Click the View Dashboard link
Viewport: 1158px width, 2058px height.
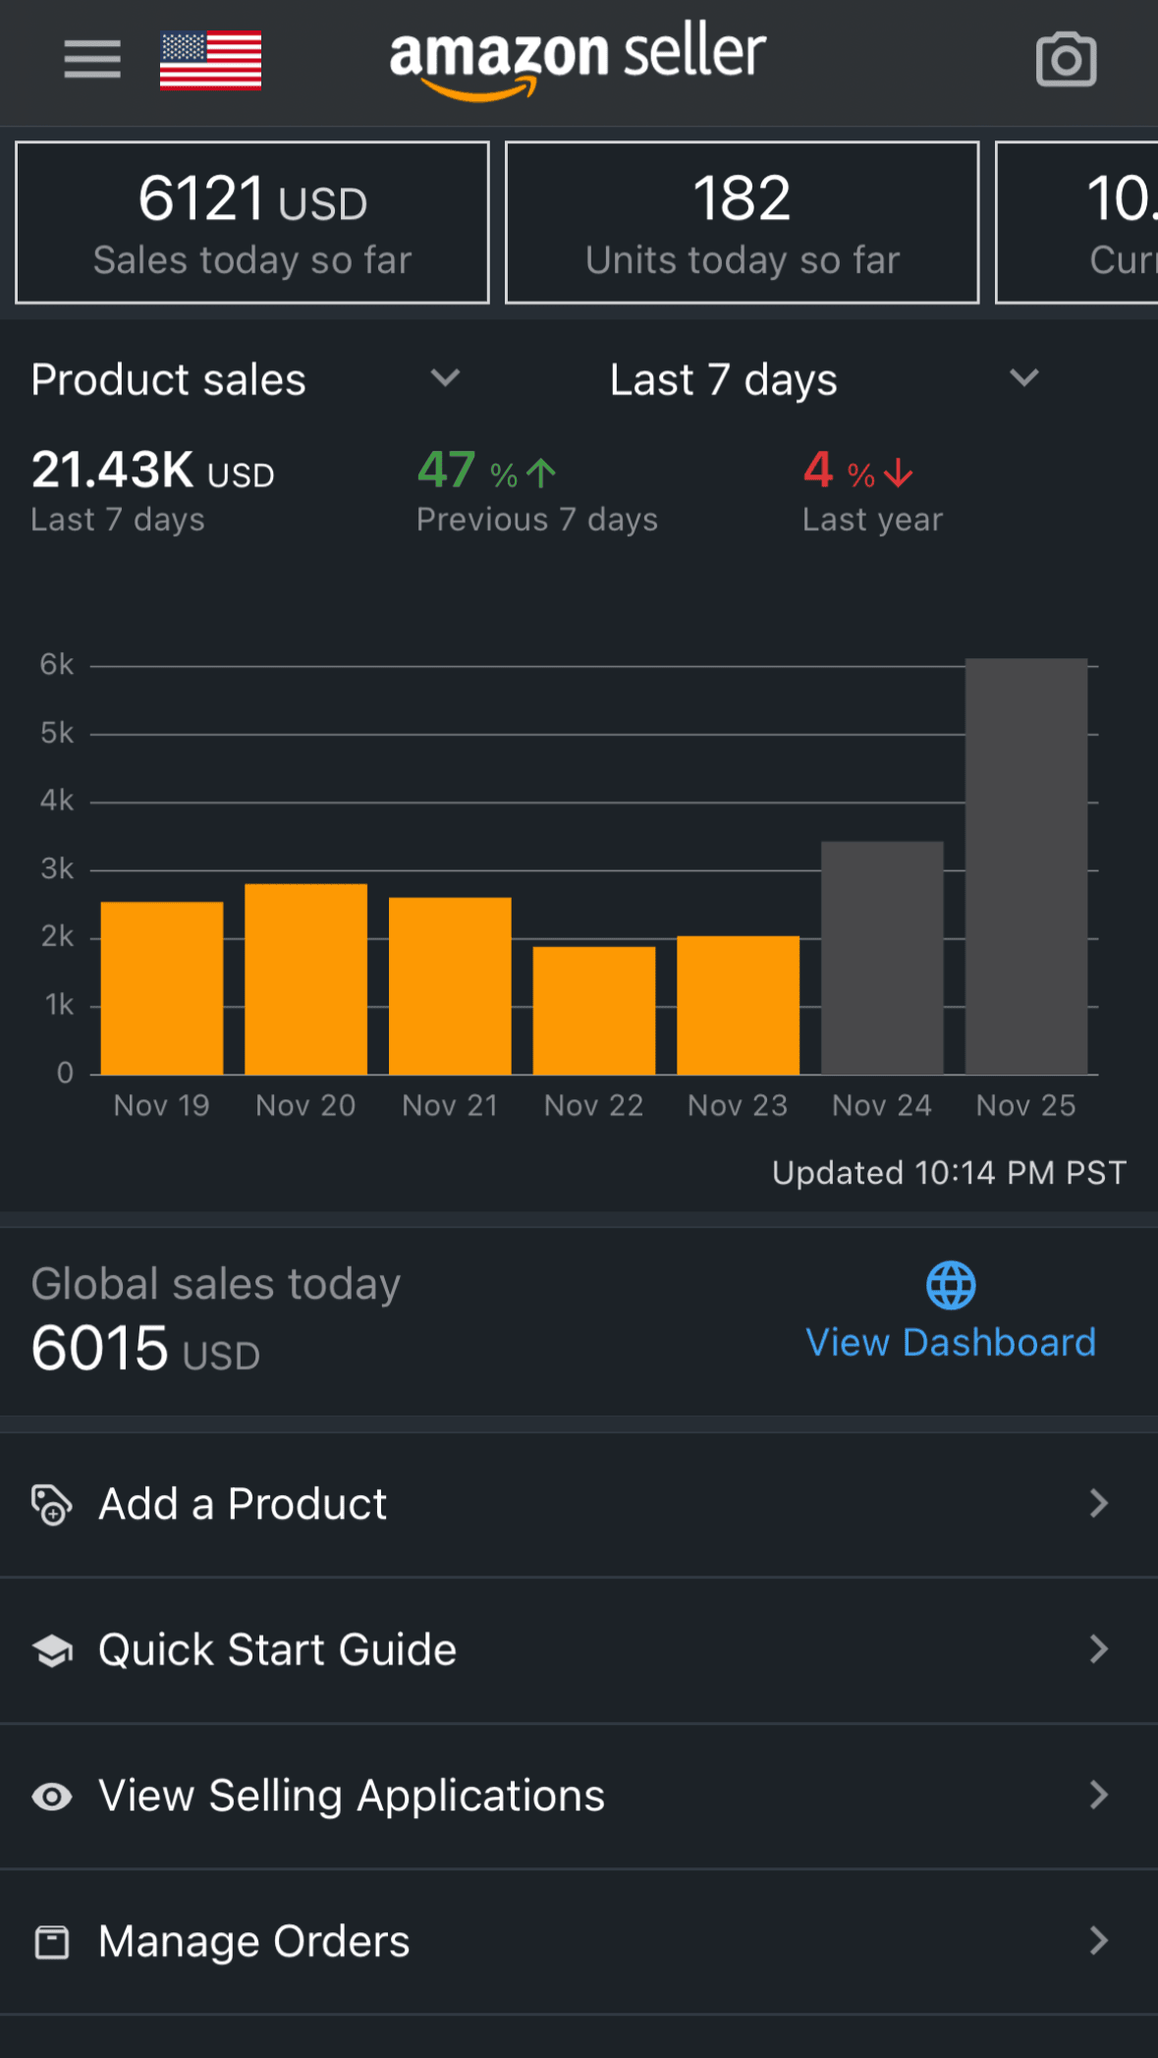(x=950, y=1343)
